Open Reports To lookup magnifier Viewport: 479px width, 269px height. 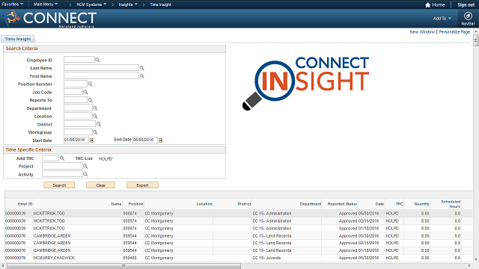tap(90, 100)
